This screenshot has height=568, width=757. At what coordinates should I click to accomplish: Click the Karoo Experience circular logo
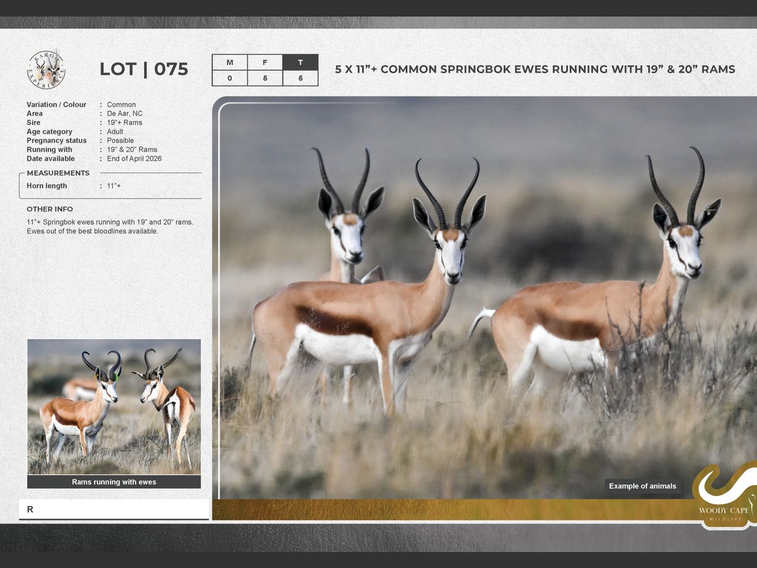coord(46,69)
